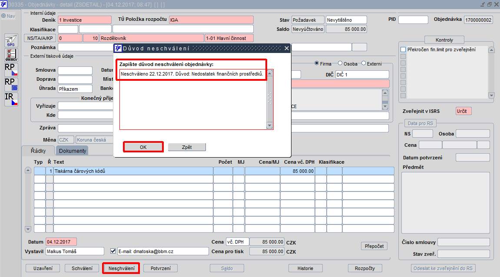Image resolution: width=500 pixels, height=277 pixels.
Task: Click the application logo in title bar
Action: (3, 4)
